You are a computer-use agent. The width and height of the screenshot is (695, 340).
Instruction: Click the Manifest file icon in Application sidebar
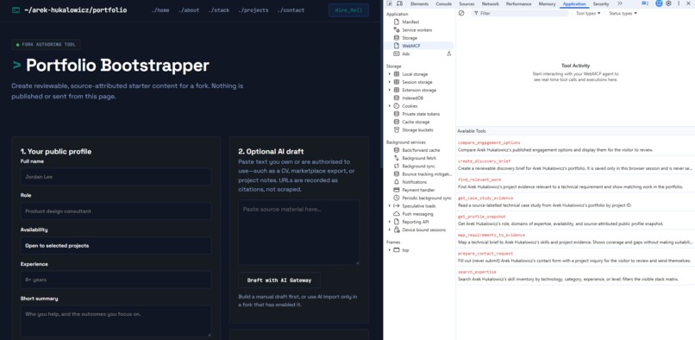pyautogui.click(x=397, y=22)
